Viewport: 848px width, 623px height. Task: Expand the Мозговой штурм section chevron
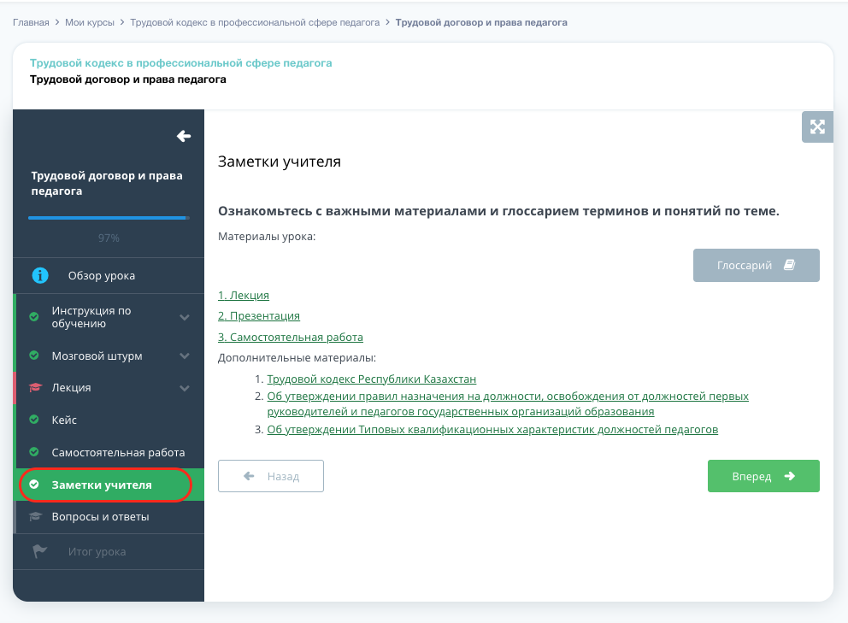[x=185, y=356]
